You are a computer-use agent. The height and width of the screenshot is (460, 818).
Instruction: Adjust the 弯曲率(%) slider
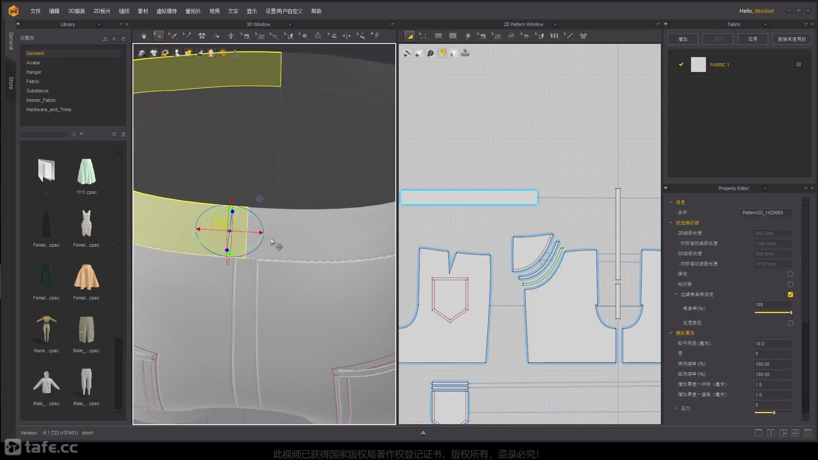[773, 313]
